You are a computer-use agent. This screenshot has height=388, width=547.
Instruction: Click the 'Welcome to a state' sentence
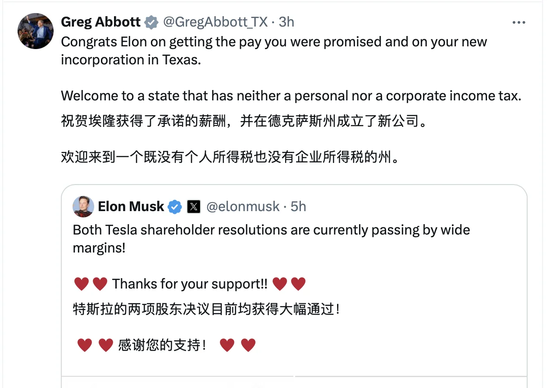[291, 95]
